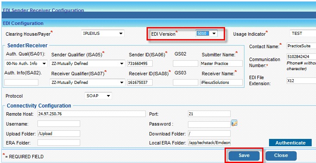316x163 pixels.
Task: Click the Communication Number field
Action: (x=301, y=57)
